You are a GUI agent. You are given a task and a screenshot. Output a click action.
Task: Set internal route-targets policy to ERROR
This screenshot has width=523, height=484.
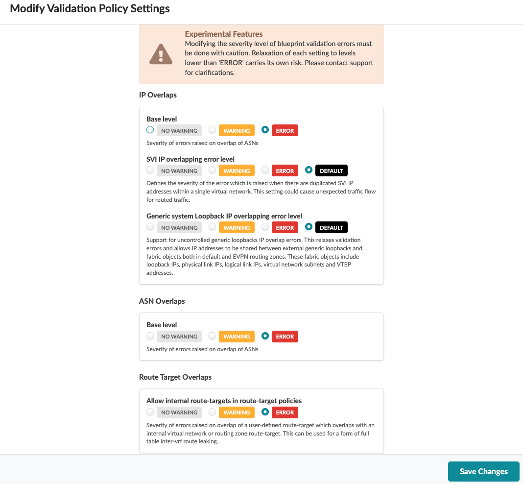[265, 412]
